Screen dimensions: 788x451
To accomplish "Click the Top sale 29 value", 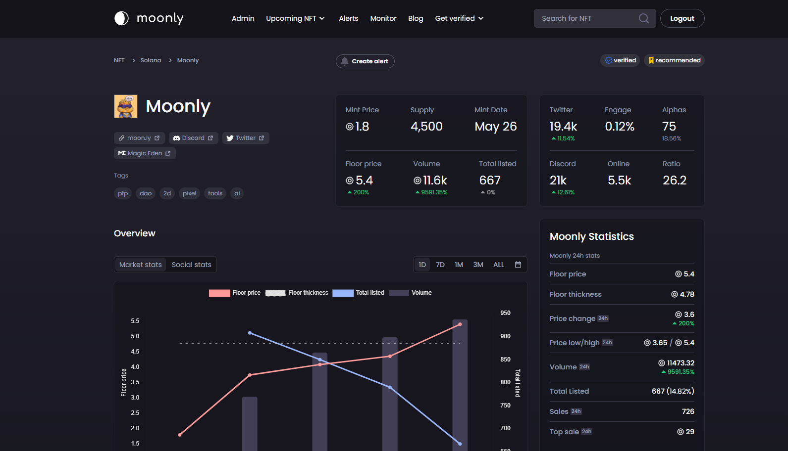I will (x=686, y=432).
